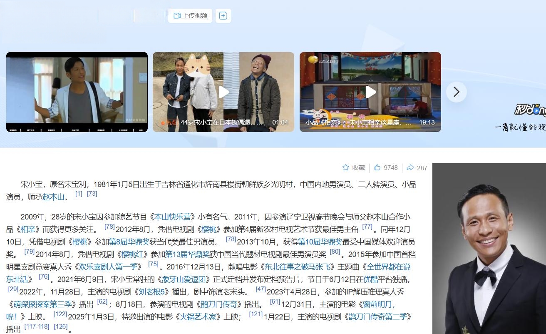Viewport: 546px width, 334px height.
Task: Open the 樱桃红 link
Action: pyautogui.click(x=132, y=254)
